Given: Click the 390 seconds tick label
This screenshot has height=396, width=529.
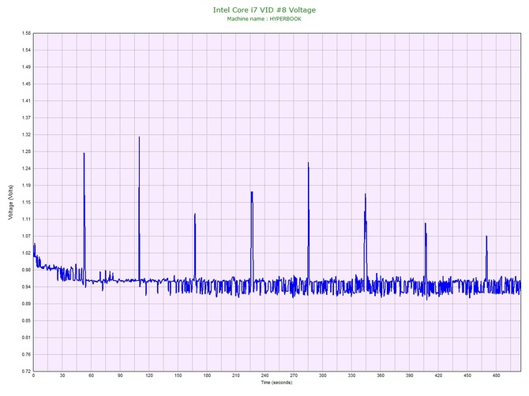Looking at the screenshot, I should click(x=410, y=375).
